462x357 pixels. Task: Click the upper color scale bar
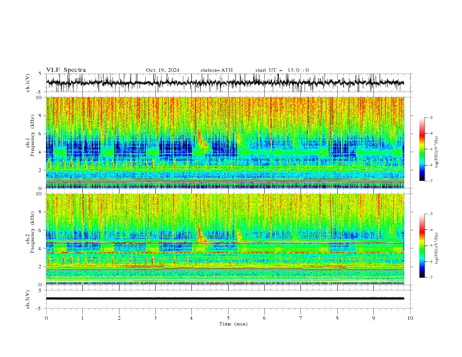(422, 149)
